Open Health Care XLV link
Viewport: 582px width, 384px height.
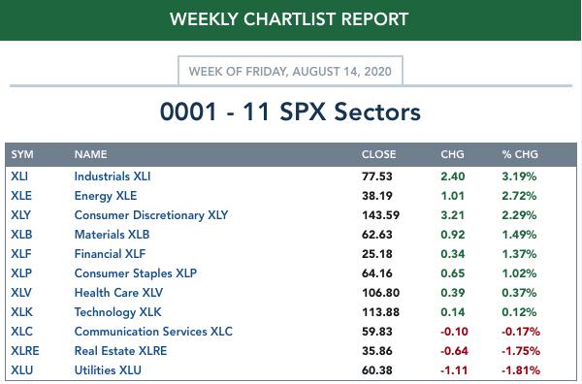pyautogui.click(x=118, y=292)
